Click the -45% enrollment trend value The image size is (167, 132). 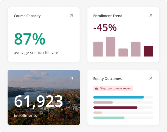[x=105, y=27]
